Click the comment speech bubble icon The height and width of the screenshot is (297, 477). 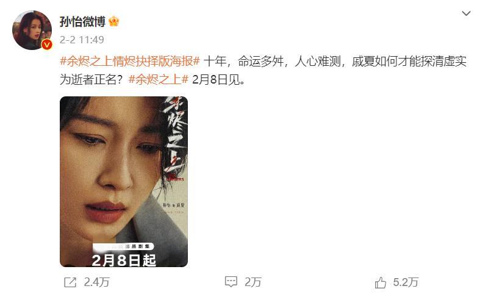point(231,282)
